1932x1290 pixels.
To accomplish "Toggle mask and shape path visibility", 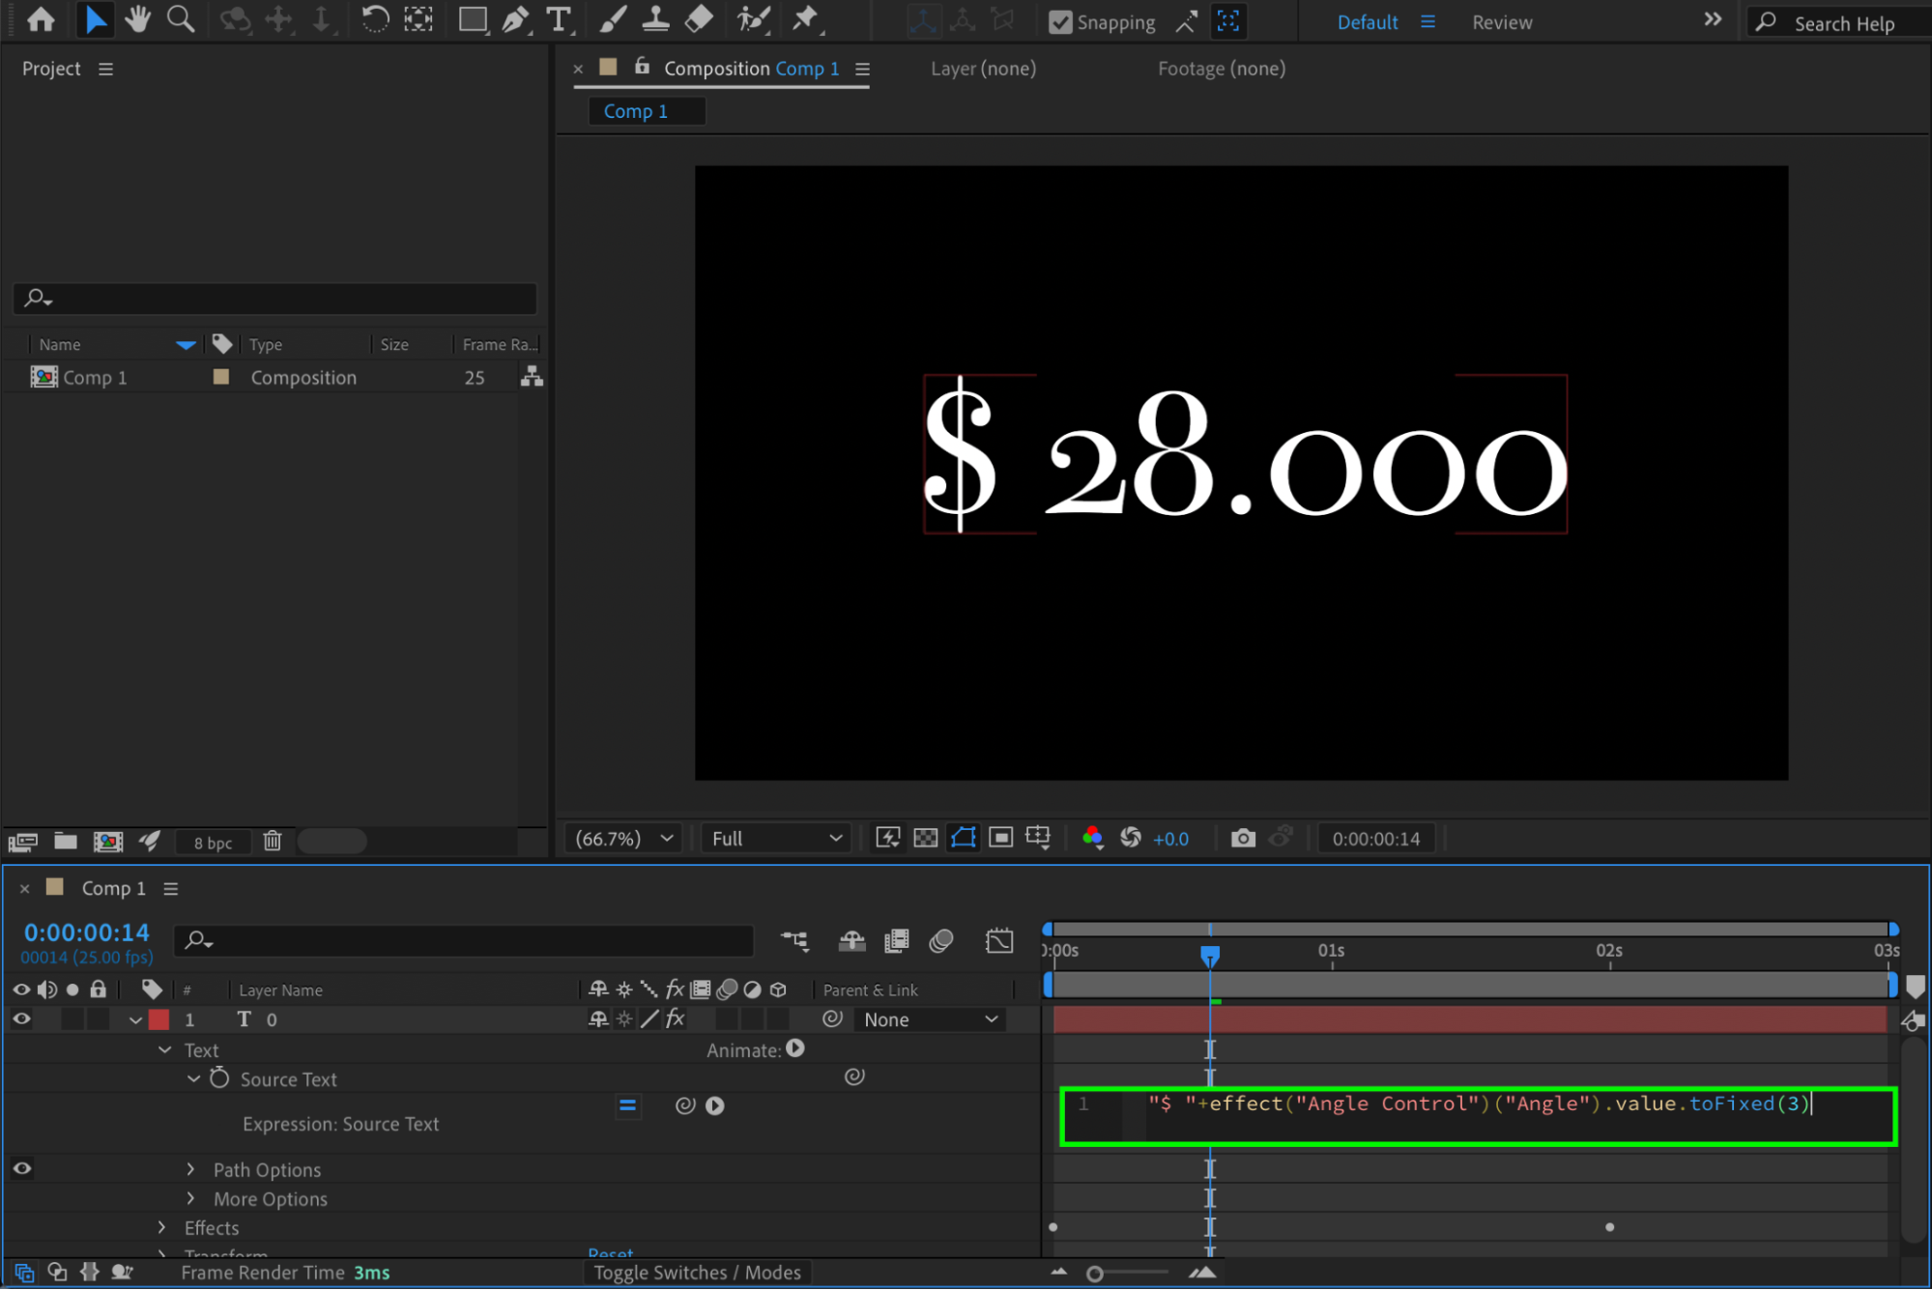I will tap(963, 838).
